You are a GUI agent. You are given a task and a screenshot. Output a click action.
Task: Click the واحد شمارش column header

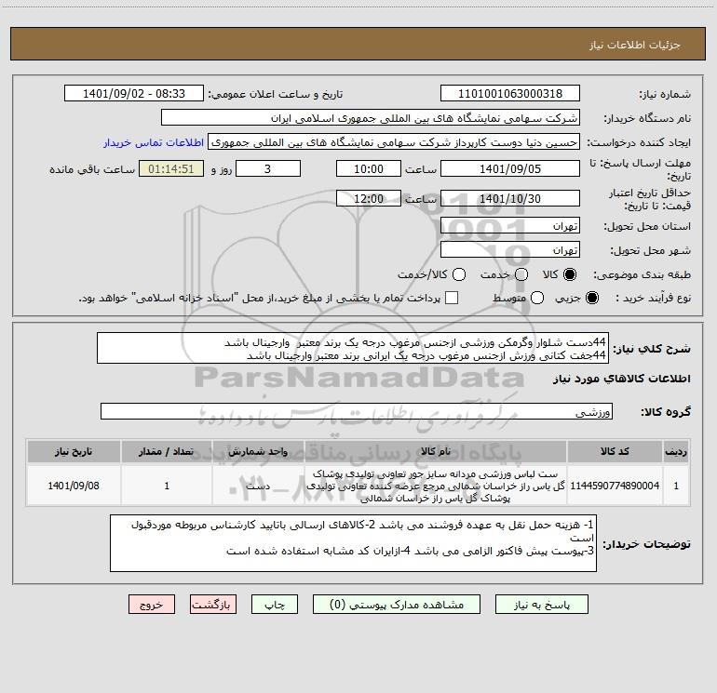point(258,451)
